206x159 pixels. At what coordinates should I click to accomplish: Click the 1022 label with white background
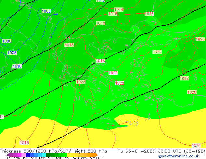(120, 83)
